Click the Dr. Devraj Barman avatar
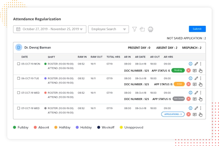The height and width of the screenshot is (146, 219). pos(19,48)
